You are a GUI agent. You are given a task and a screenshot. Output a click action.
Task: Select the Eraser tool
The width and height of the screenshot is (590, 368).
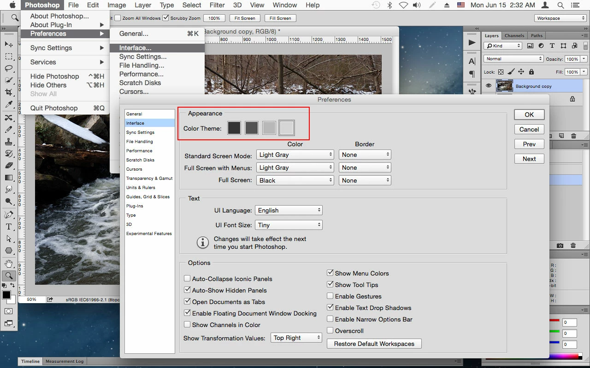click(x=9, y=166)
